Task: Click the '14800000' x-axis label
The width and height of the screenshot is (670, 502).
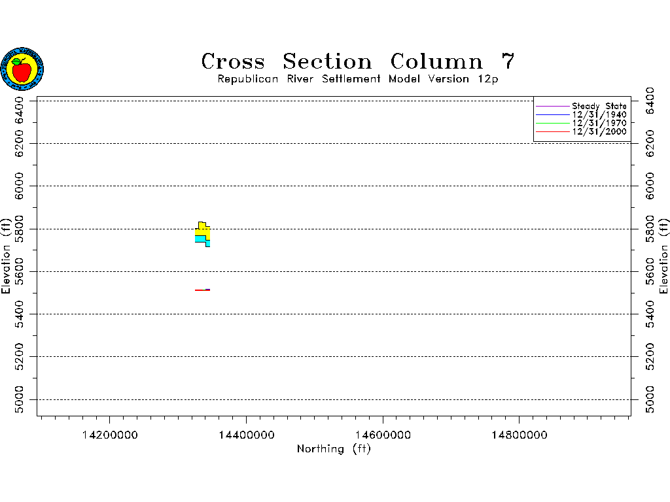Action: tap(519, 435)
